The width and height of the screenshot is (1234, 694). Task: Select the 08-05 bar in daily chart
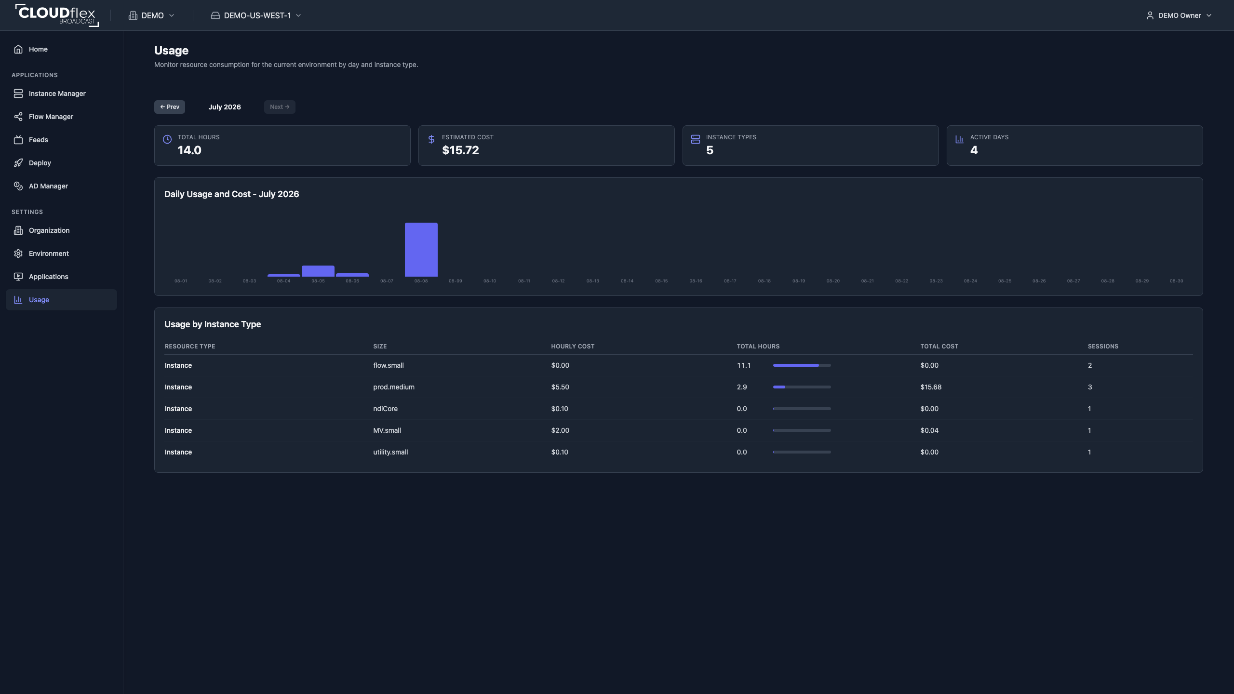318,271
